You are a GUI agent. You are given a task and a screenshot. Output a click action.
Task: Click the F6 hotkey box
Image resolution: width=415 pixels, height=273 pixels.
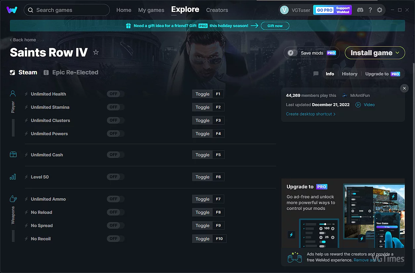(218, 177)
